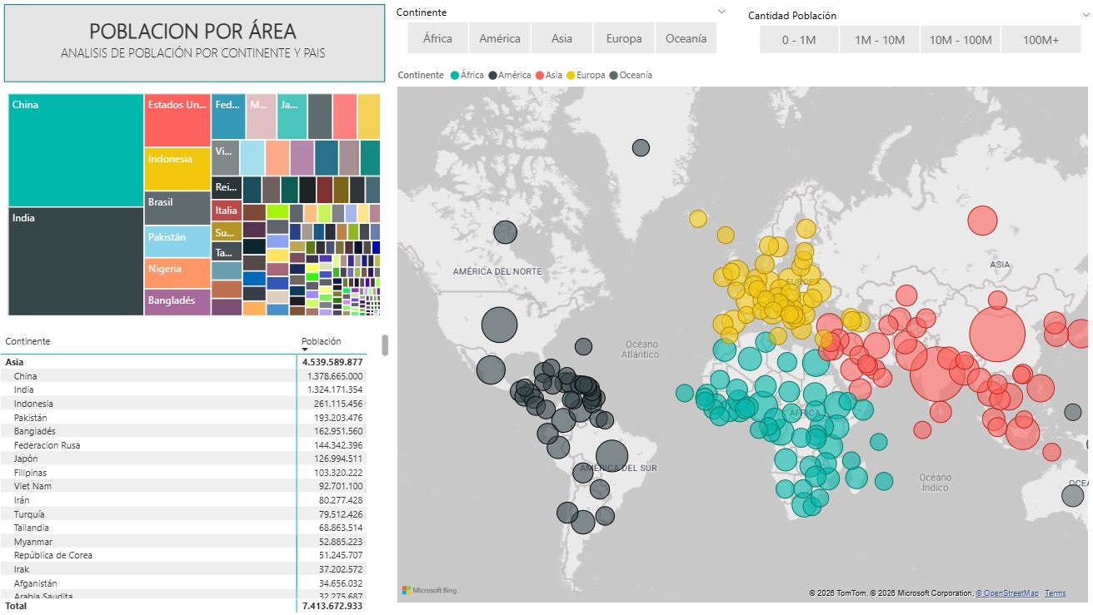The height and width of the screenshot is (615, 1093).
Task: Click the Asia red legend marker
Action: point(540,75)
